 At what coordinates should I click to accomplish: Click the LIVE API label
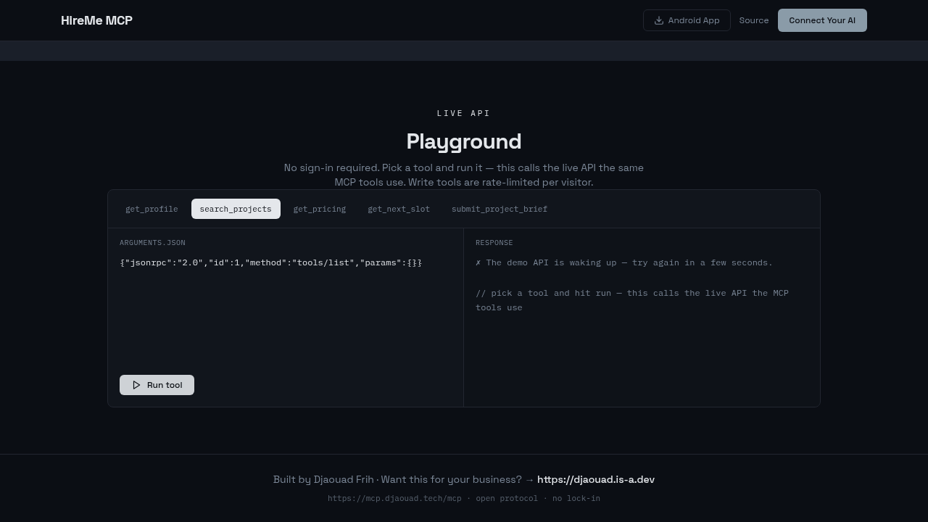(x=464, y=113)
